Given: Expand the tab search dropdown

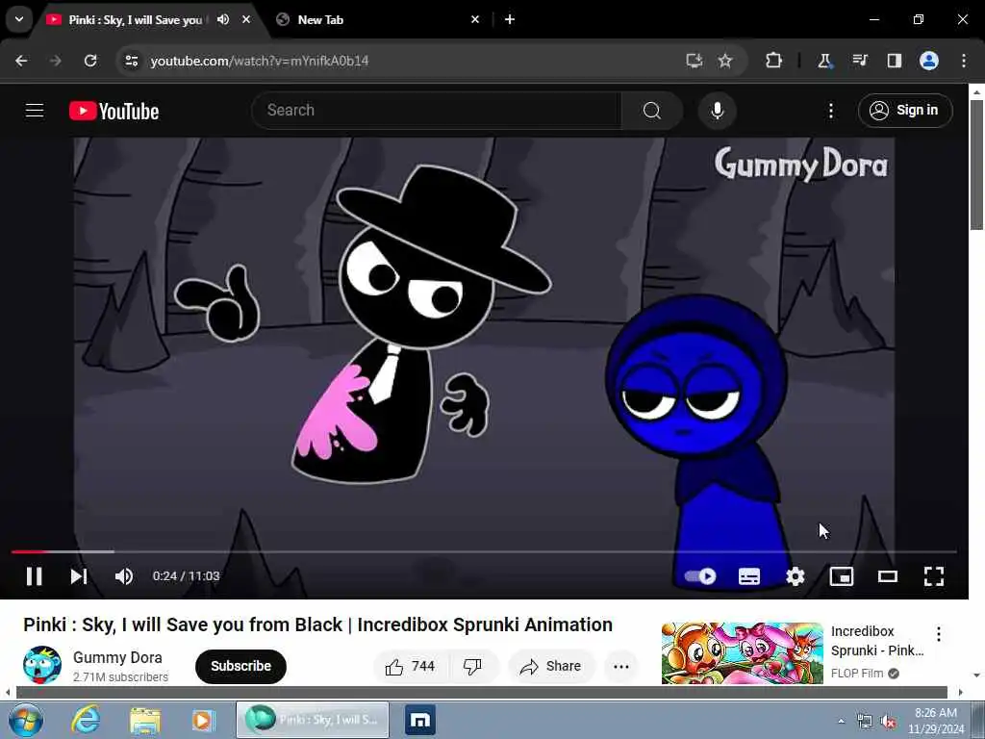Looking at the screenshot, I should [19, 19].
